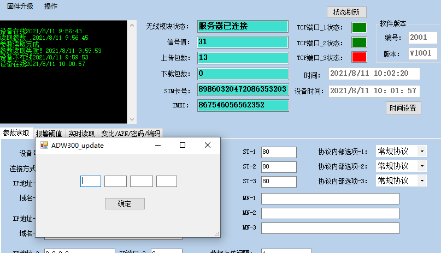The width and height of the screenshot is (441, 253).
Task: Click the green TCP端口_1 status indicator
Action: [359, 27]
